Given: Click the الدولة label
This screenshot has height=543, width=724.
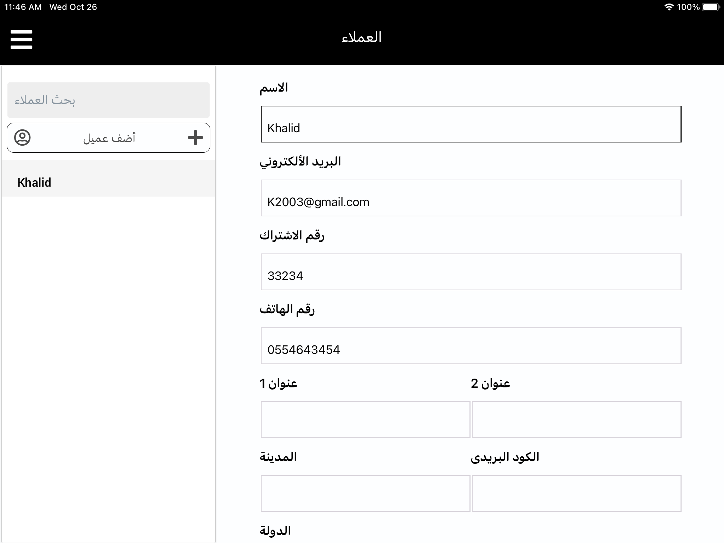Looking at the screenshot, I should coord(275,531).
